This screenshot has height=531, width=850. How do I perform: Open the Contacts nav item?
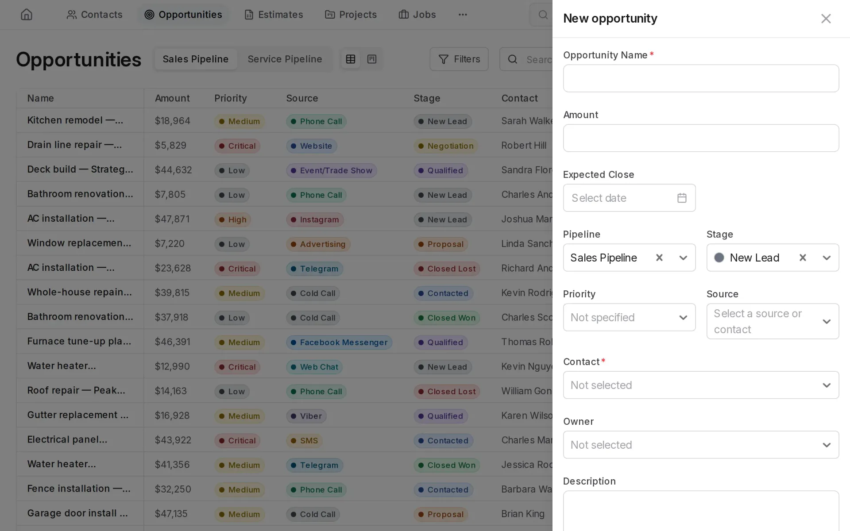point(94,15)
